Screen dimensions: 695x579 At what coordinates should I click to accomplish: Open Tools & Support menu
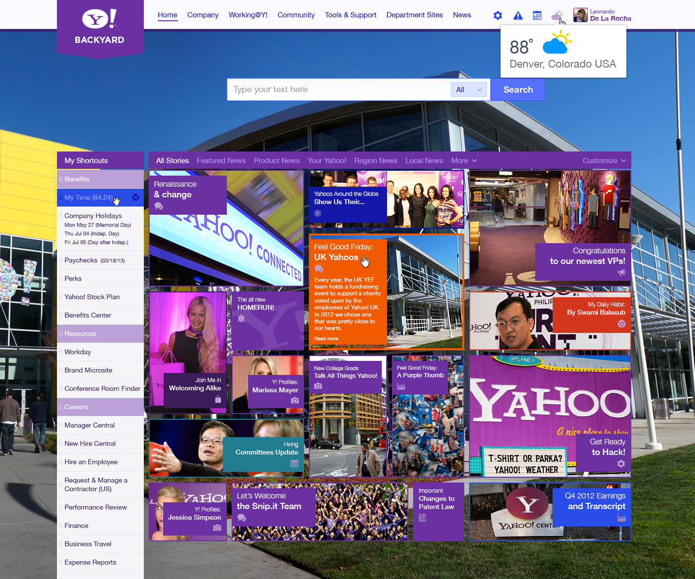(x=350, y=15)
